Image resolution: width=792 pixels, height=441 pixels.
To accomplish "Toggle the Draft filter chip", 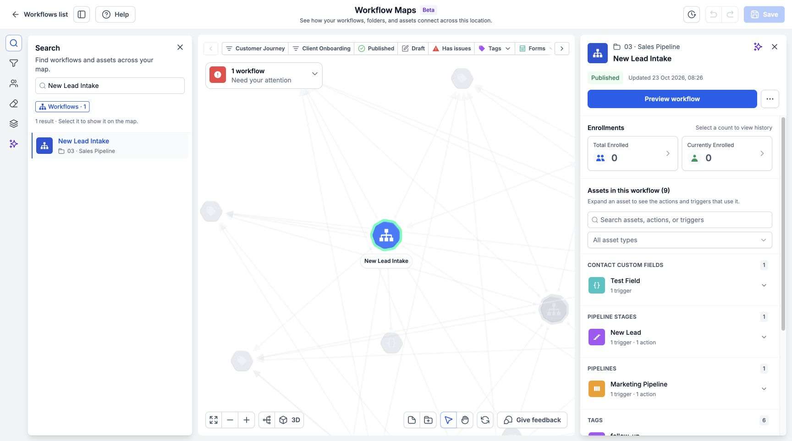I will [x=413, y=49].
